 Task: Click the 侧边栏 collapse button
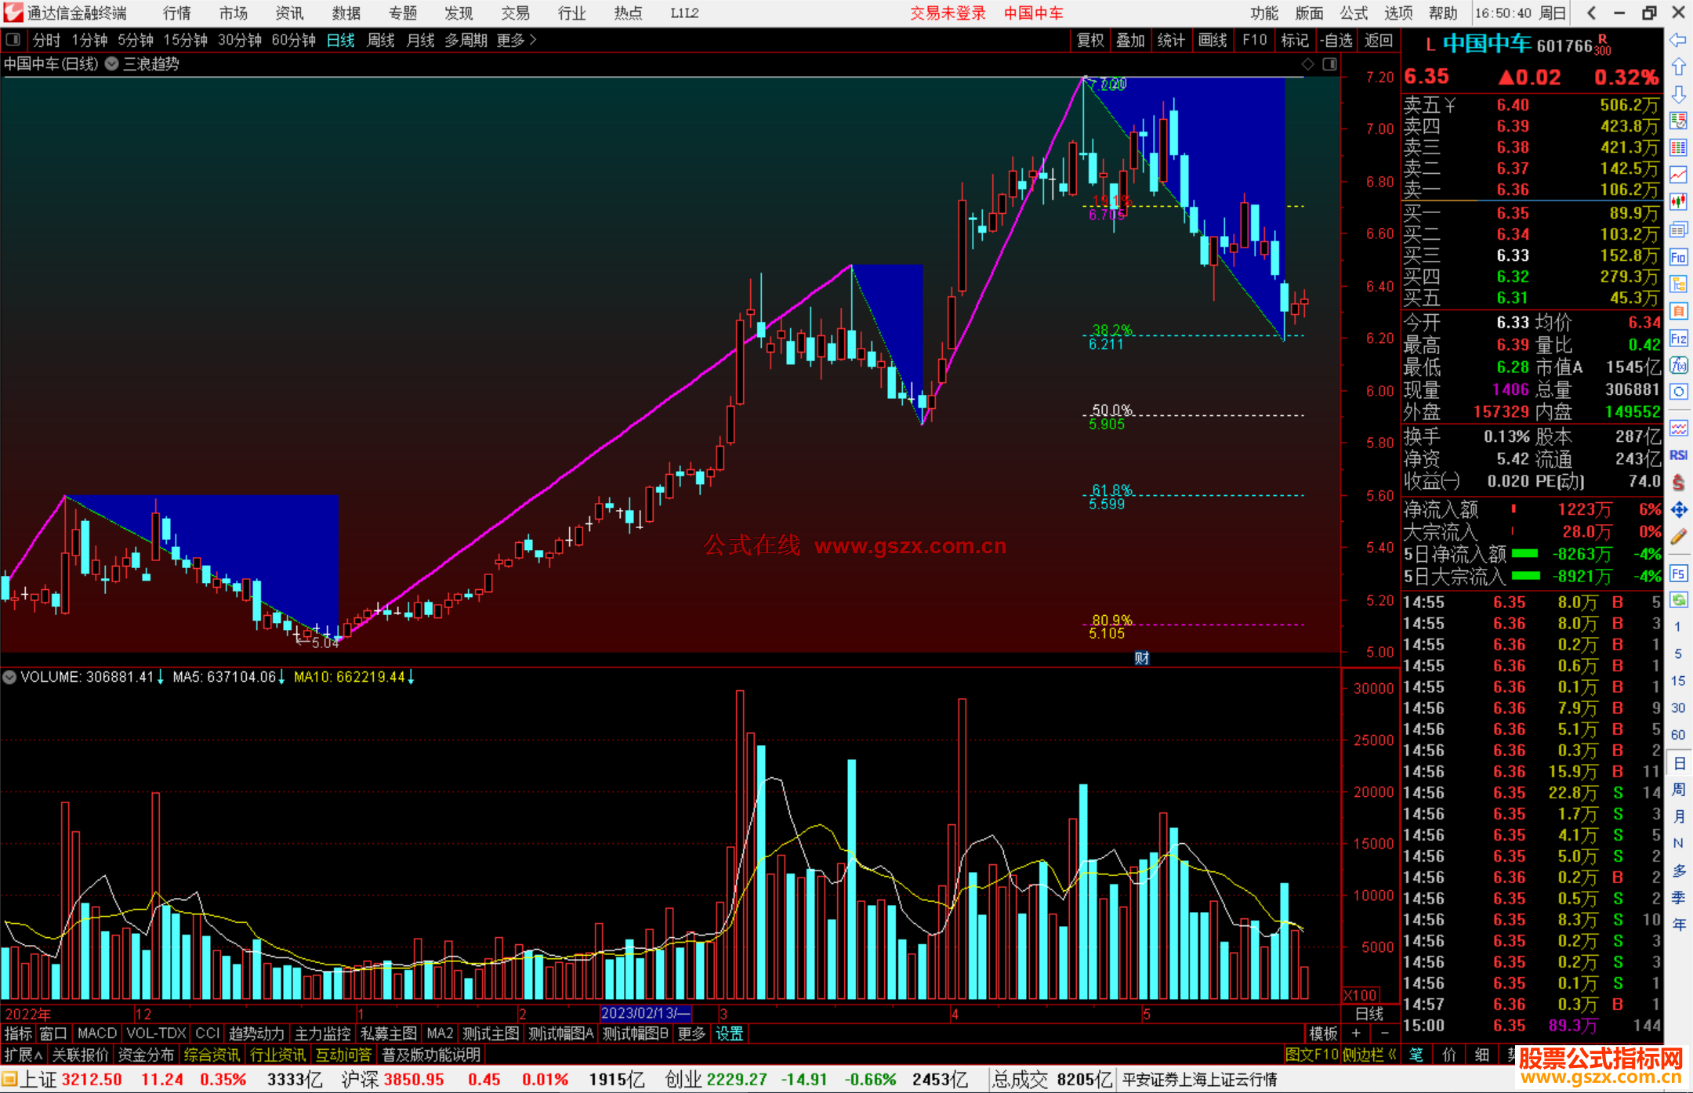pyautogui.click(x=1369, y=1055)
